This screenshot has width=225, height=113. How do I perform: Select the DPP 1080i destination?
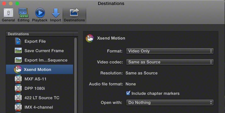click(x=39, y=89)
